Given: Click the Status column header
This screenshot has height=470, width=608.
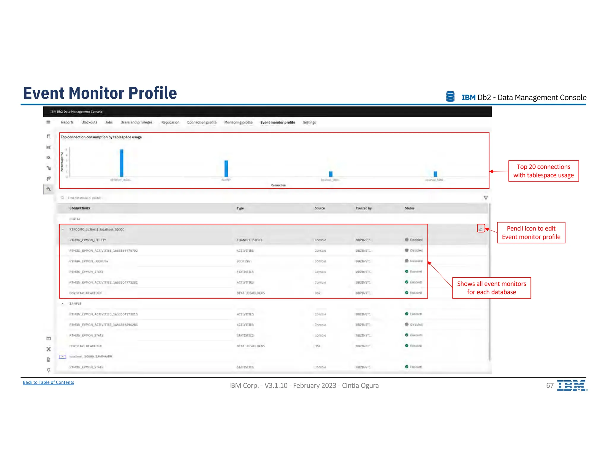Looking at the screenshot, I should 409,208.
